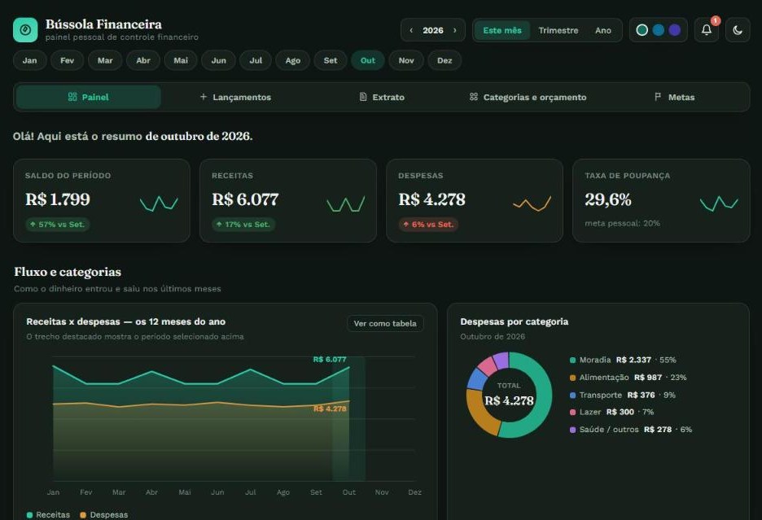Select the Trimestre period
Viewport: 762px width, 520px height.
coord(558,30)
